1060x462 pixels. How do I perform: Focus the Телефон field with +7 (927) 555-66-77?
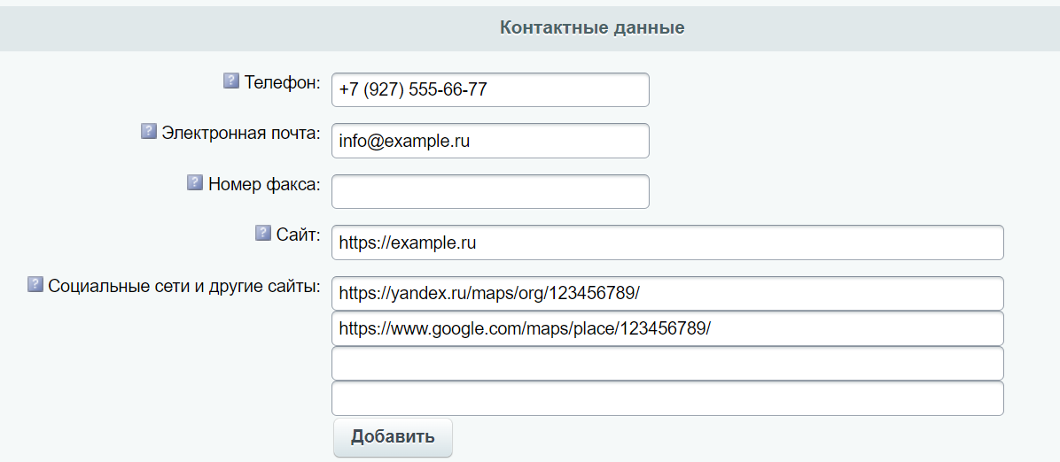click(490, 90)
